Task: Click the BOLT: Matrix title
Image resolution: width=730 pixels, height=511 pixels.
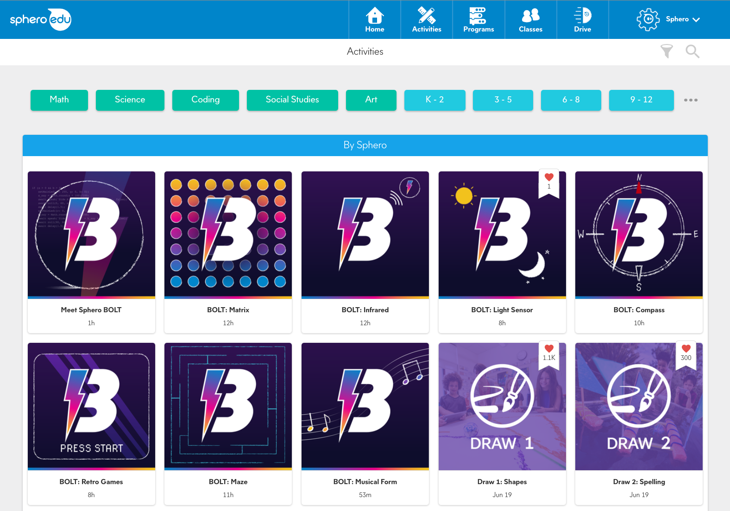Action: tap(228, 310)
